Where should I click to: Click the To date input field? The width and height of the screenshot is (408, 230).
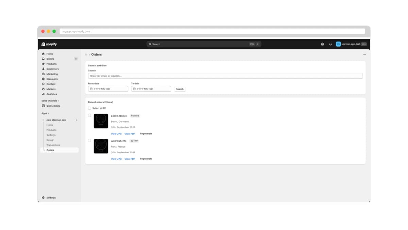pyautogui.click(x=151, y=89)
